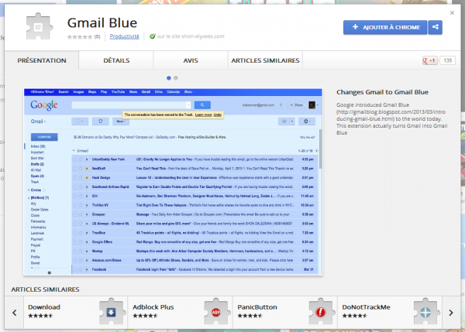
Task: Click the DoNotTrackMe star rating
Action: [355, 316]
